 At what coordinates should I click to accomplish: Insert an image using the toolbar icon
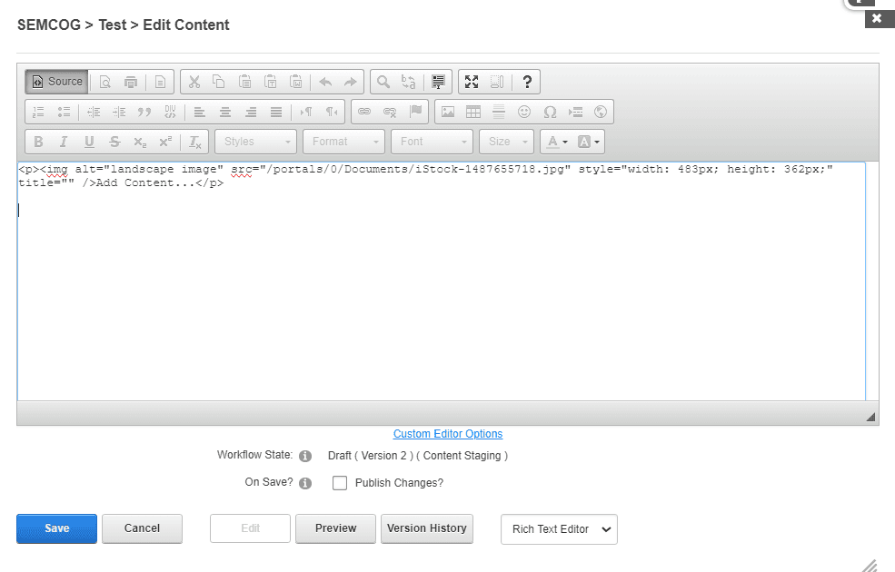click(447, 111)
